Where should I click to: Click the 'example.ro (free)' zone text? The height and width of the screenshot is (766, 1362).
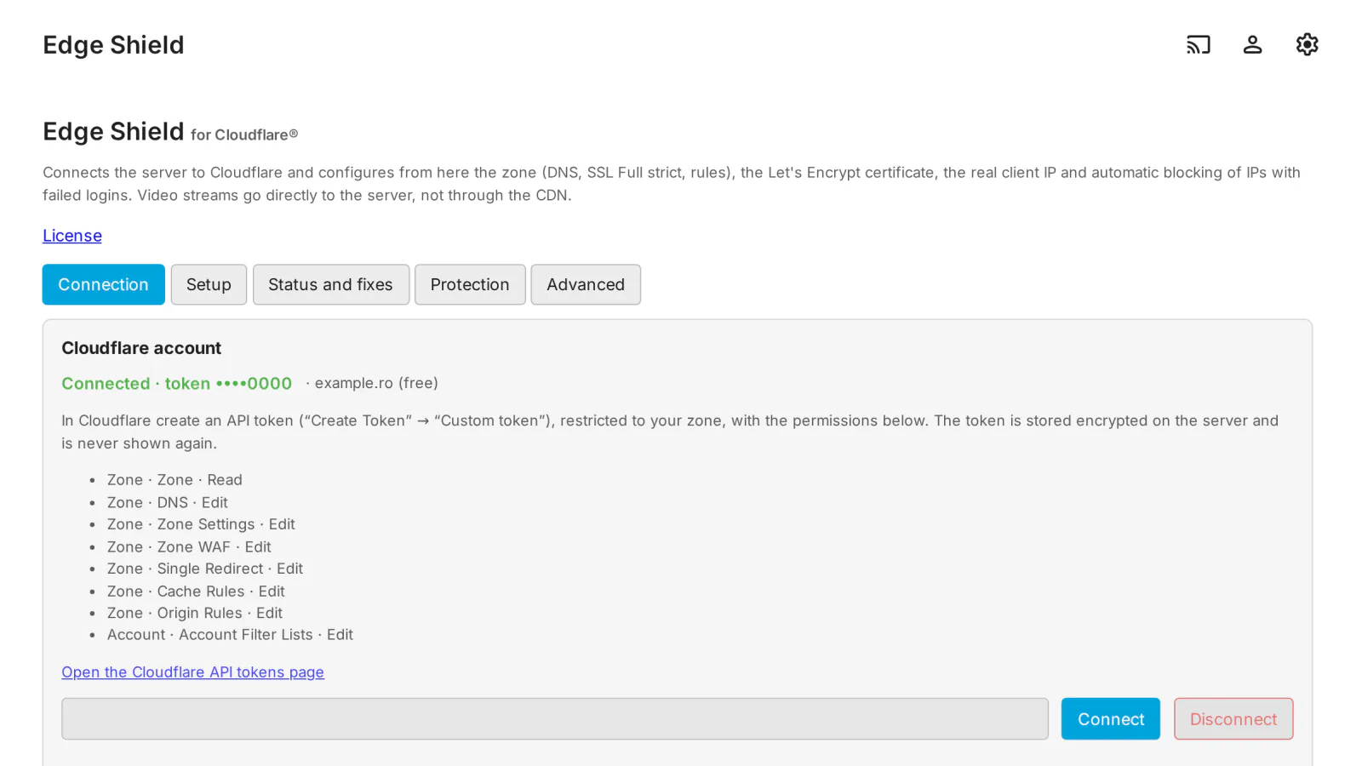pyautogui.click(x=376, y=383)
